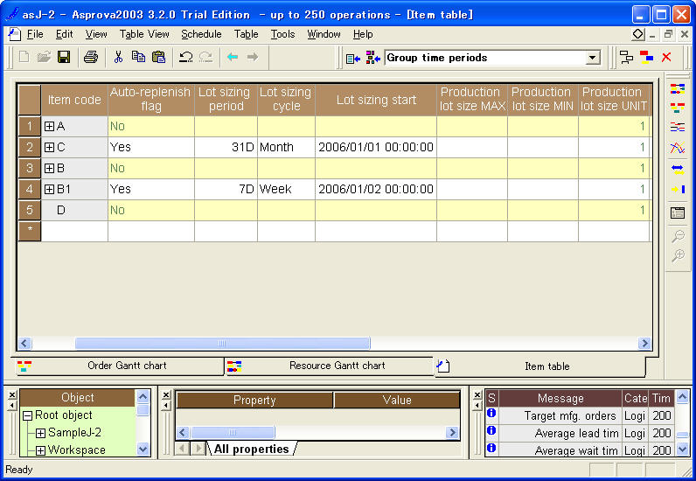Click the item table horizontal scrollbar thumb
The width and height of the screenshot is (696, 481).
coord(222,344)
